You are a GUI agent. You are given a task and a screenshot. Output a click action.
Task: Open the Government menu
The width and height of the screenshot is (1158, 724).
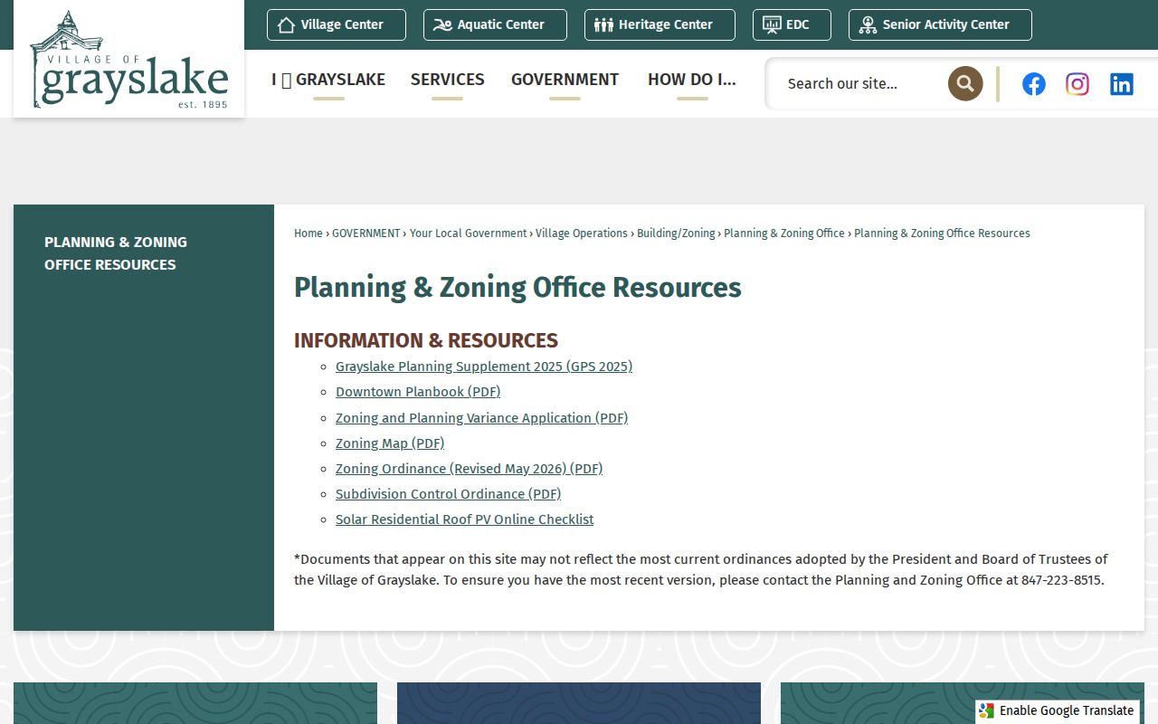point(565,80)
